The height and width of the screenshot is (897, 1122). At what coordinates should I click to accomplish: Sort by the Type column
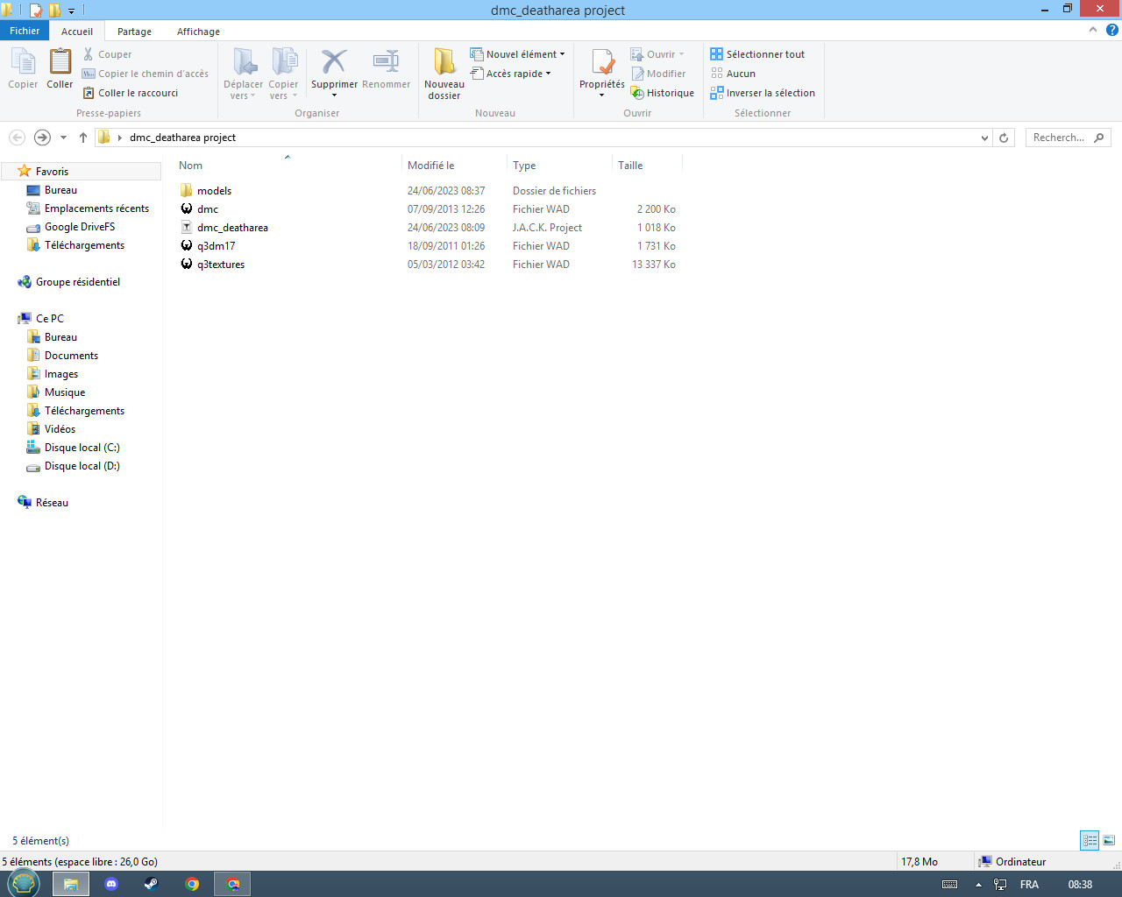click(559, 165)
